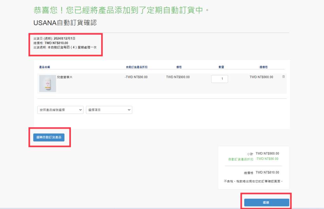The image size is (324, 209).
Task: Click the 數量 column header
Action: coord(221,67)
